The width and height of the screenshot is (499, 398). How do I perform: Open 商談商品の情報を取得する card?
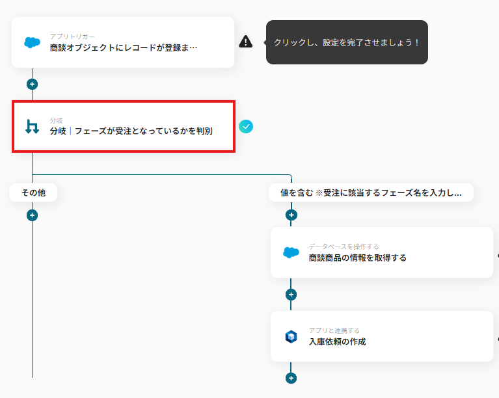(x=382, y=252)
